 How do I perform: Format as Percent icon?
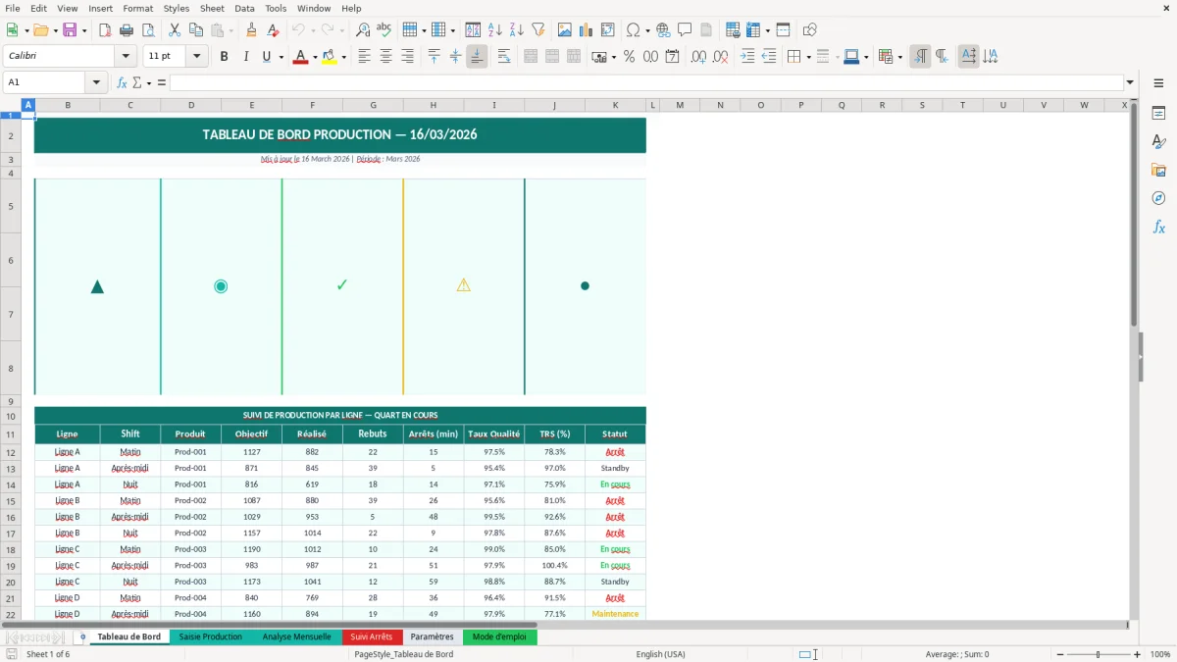click(x=630, y=57)
